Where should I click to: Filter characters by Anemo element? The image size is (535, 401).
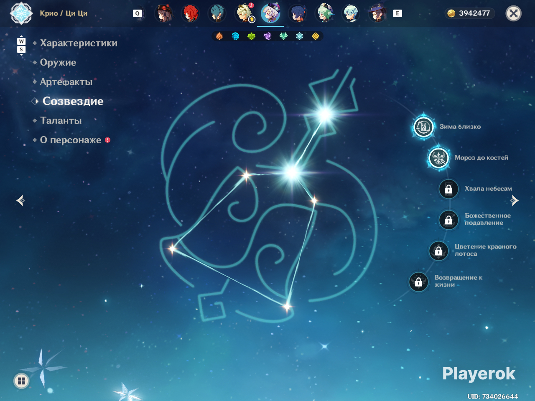click(x=283, y=36)
